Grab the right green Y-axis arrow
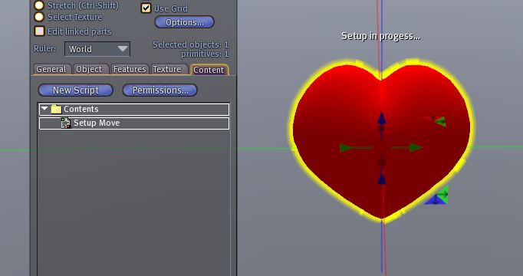523x276 pixels. pyautogui.click(x=416, y=147)
